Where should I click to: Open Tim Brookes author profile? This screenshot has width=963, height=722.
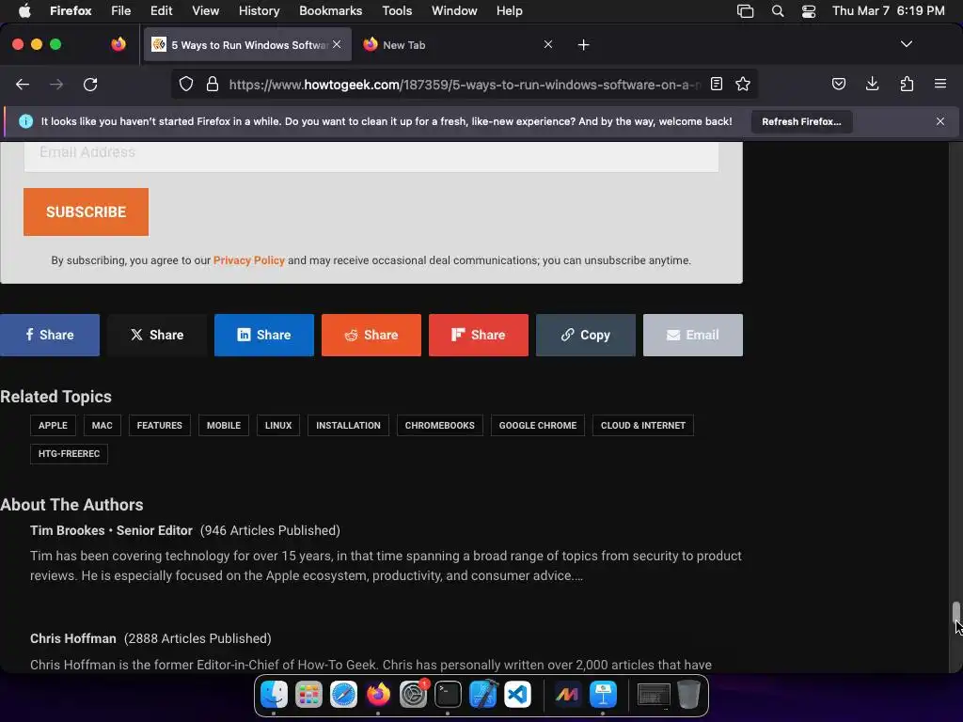click(68, 530)
